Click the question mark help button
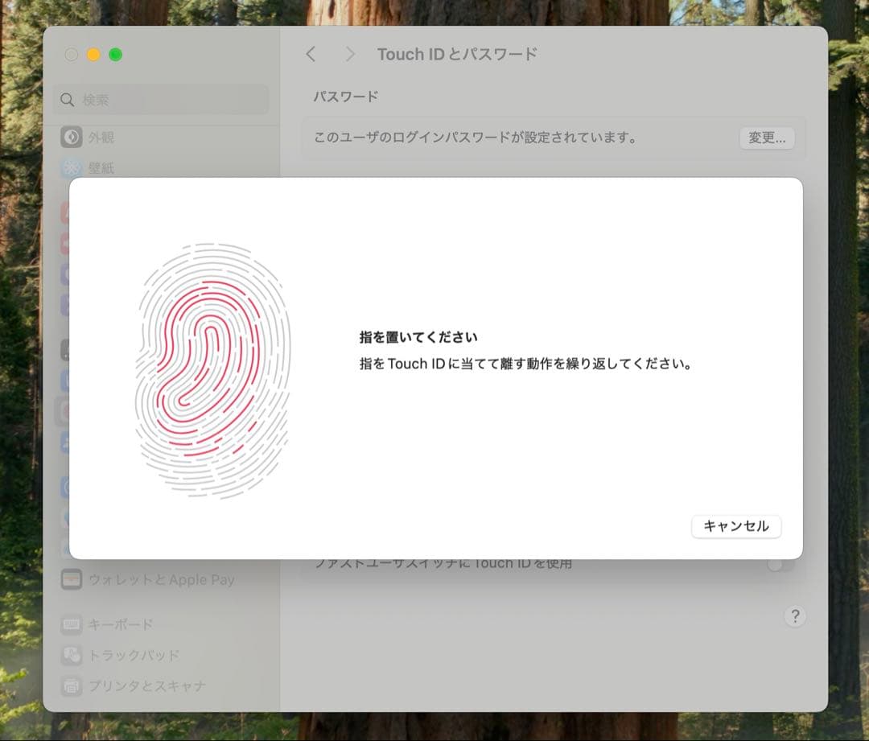Viewport: 869px width, 741px height. tap(794, 616)
